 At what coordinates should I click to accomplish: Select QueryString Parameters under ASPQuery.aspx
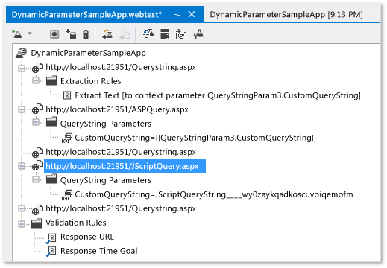[106, 124]
